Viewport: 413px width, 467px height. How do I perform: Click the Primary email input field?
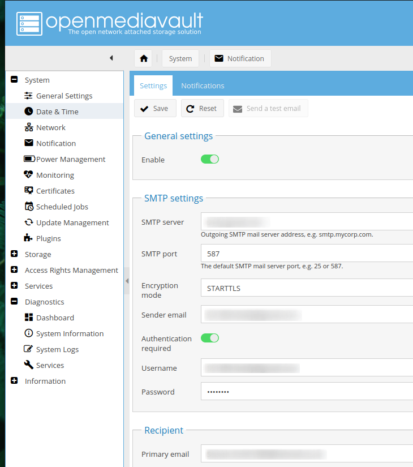[x=307, y=453]
